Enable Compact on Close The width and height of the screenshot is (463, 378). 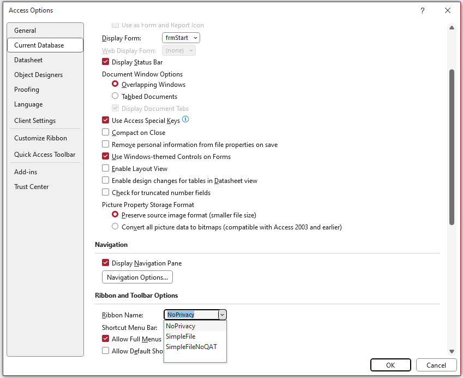(105, 132)
